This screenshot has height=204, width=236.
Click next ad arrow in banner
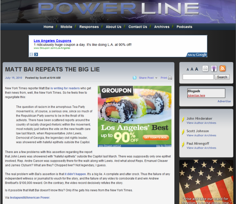36,55
